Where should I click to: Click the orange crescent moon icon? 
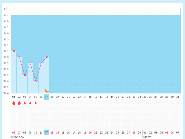pos(47,90)
